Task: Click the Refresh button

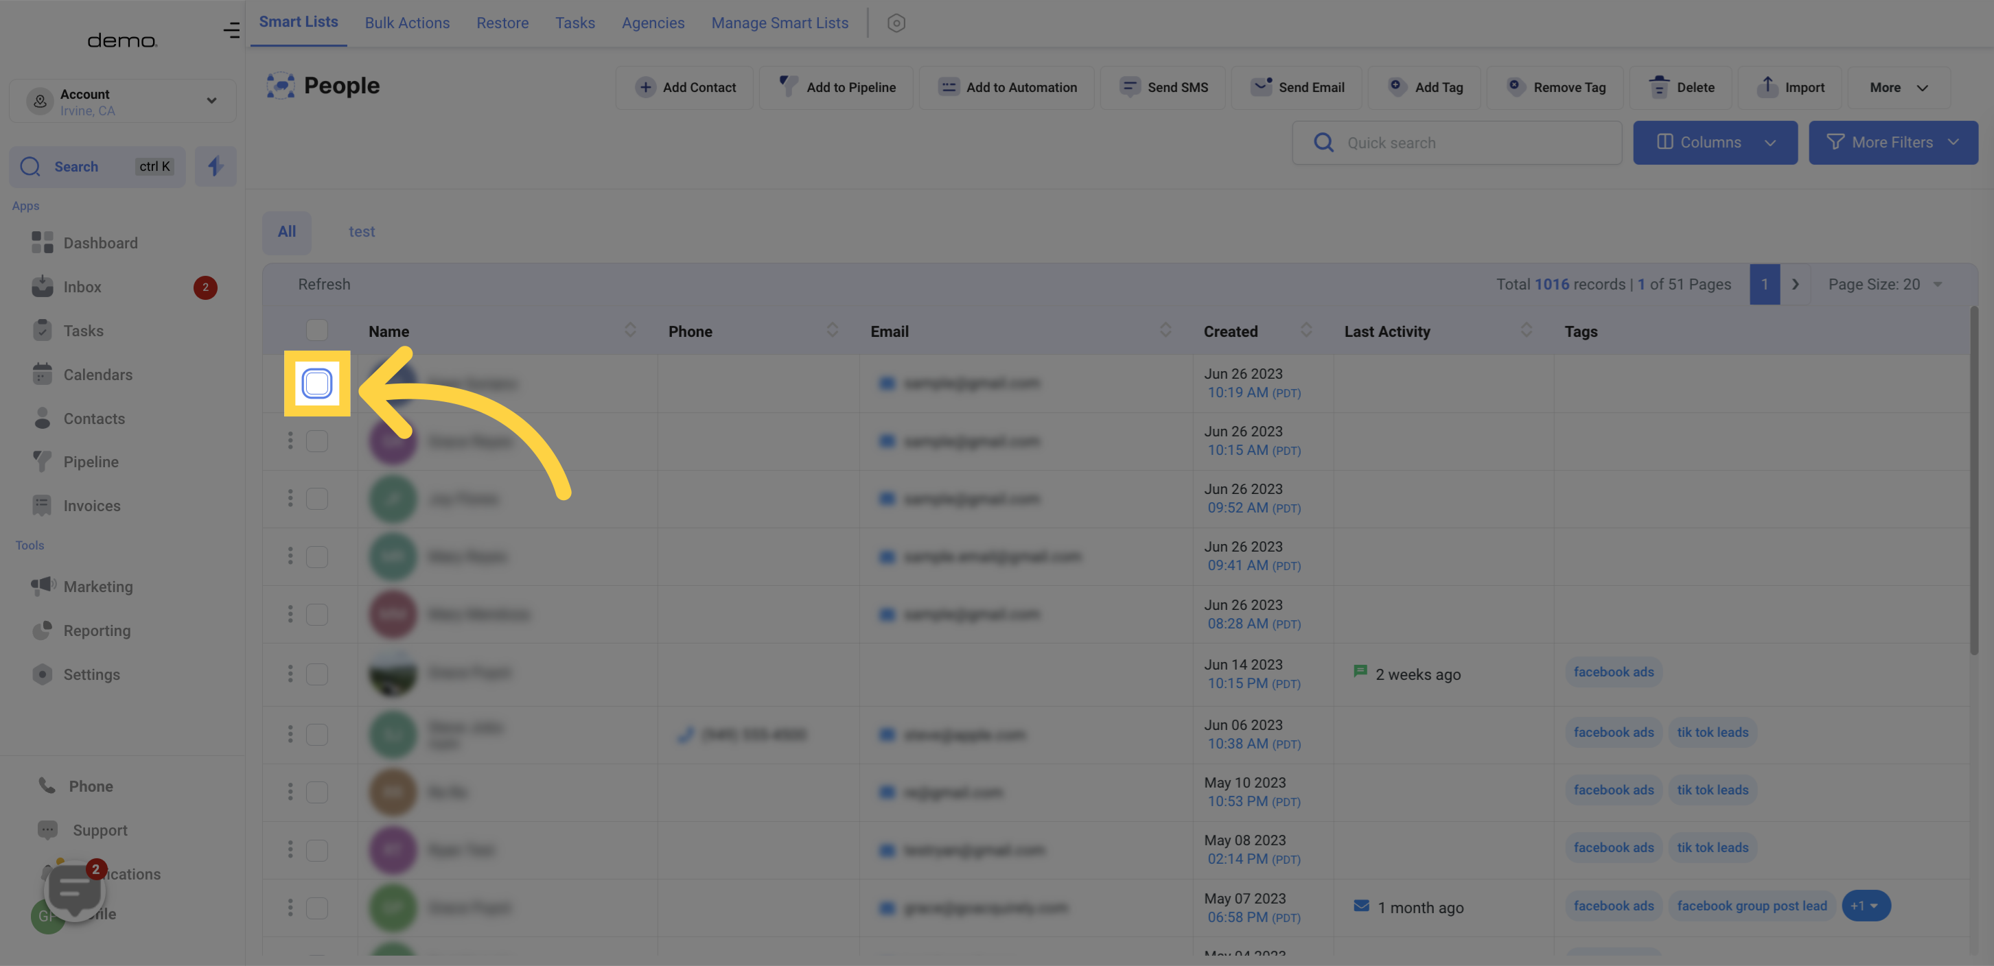Action: pyautogui.click(x=323, y=283)
